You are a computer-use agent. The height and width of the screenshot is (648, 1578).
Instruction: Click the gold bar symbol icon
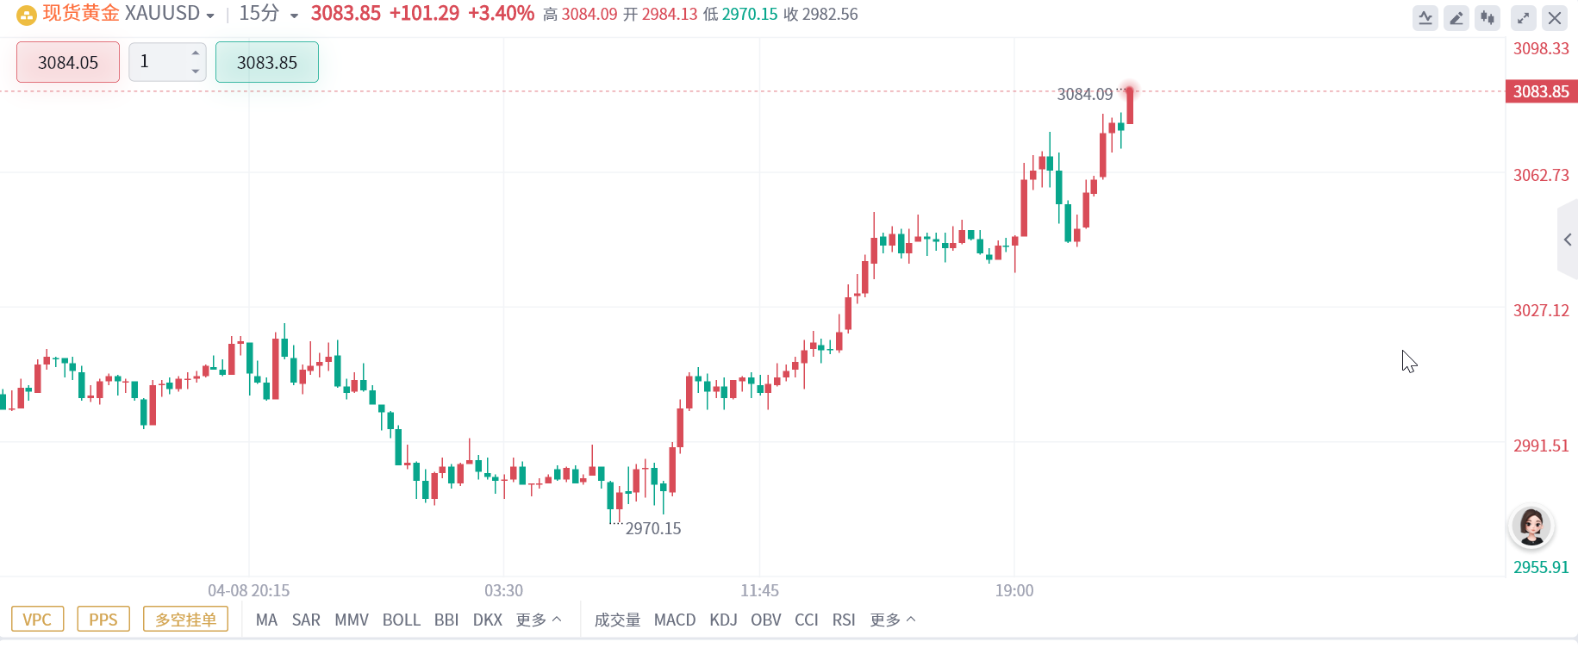27,15
